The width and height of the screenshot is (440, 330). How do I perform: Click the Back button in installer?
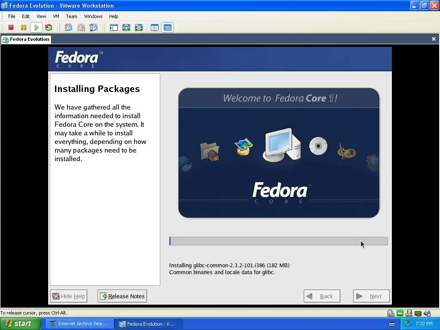(322, 296)
